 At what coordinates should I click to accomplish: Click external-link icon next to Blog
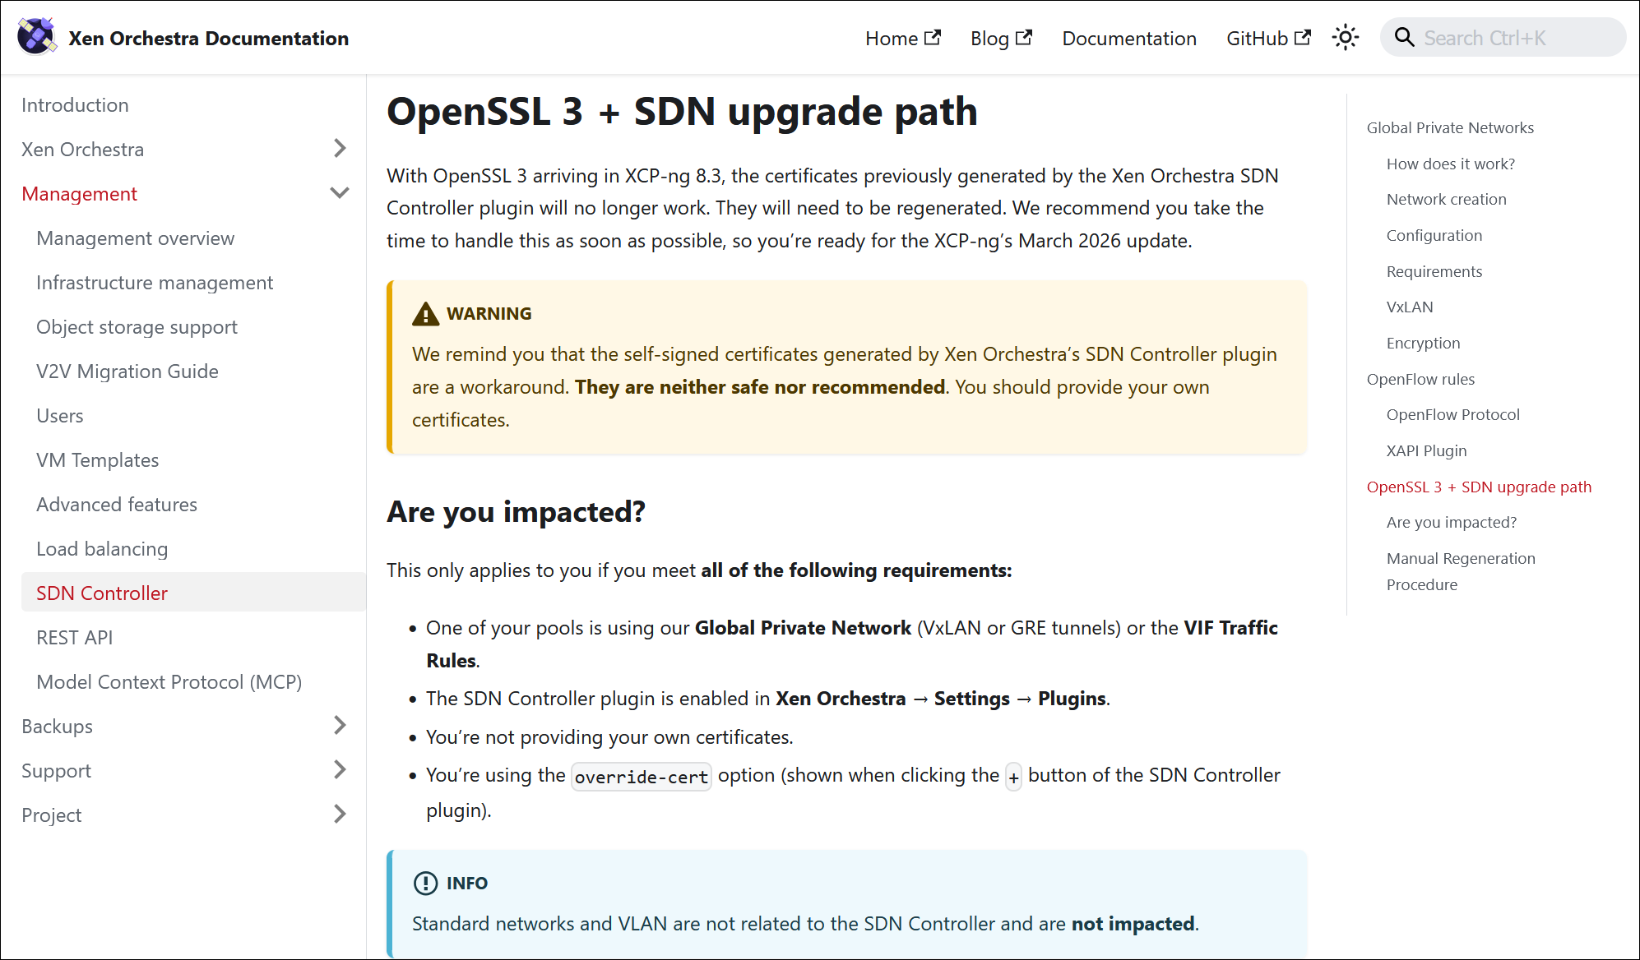pos(1024,38)
